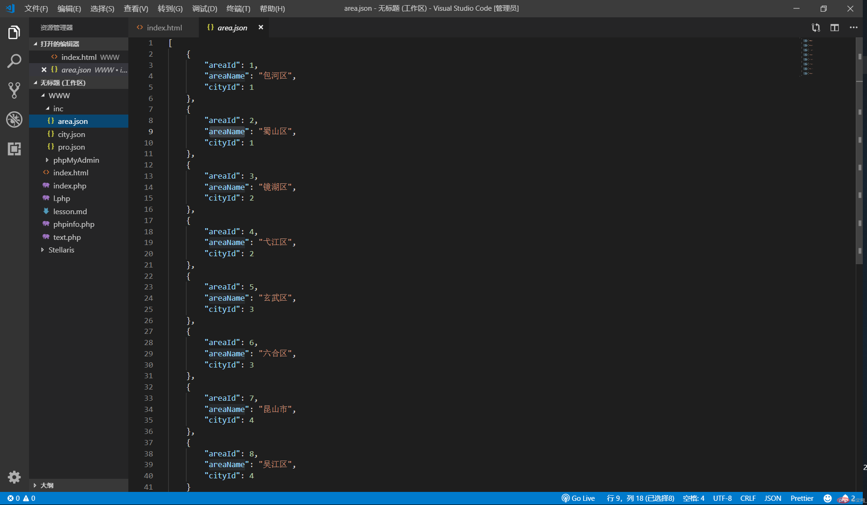Screen dimensions: 867x505
Task: Click the errors and warnings status indicator
Action: [x=22, y=498]
